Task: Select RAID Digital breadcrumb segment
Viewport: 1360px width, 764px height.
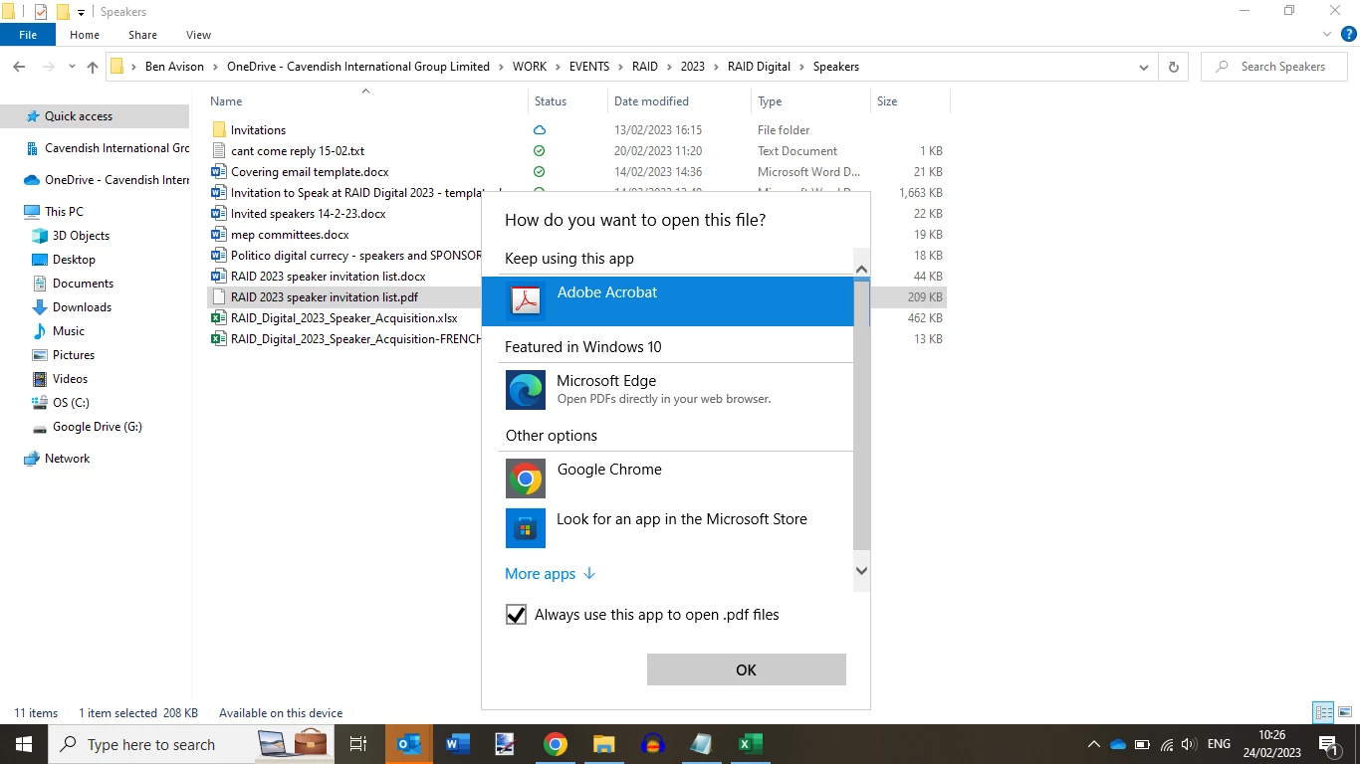Action: [x=759, y=67]
